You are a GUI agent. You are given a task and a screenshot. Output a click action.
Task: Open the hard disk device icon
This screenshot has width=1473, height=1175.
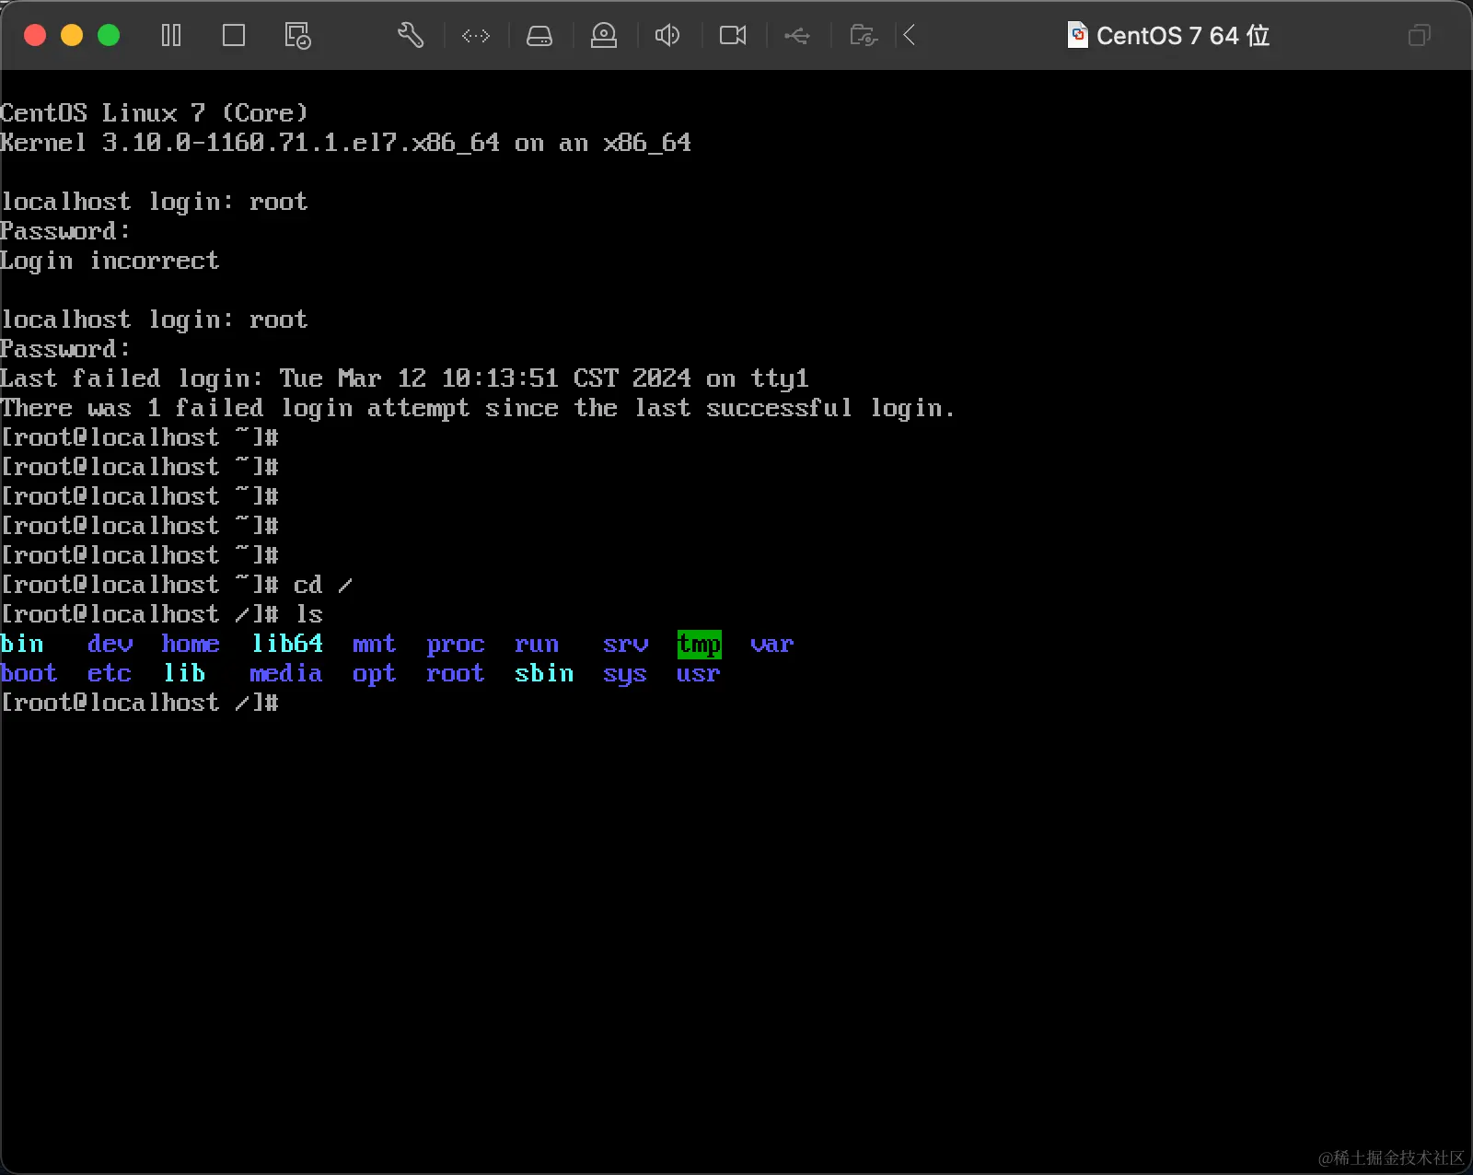click(539, 36)
